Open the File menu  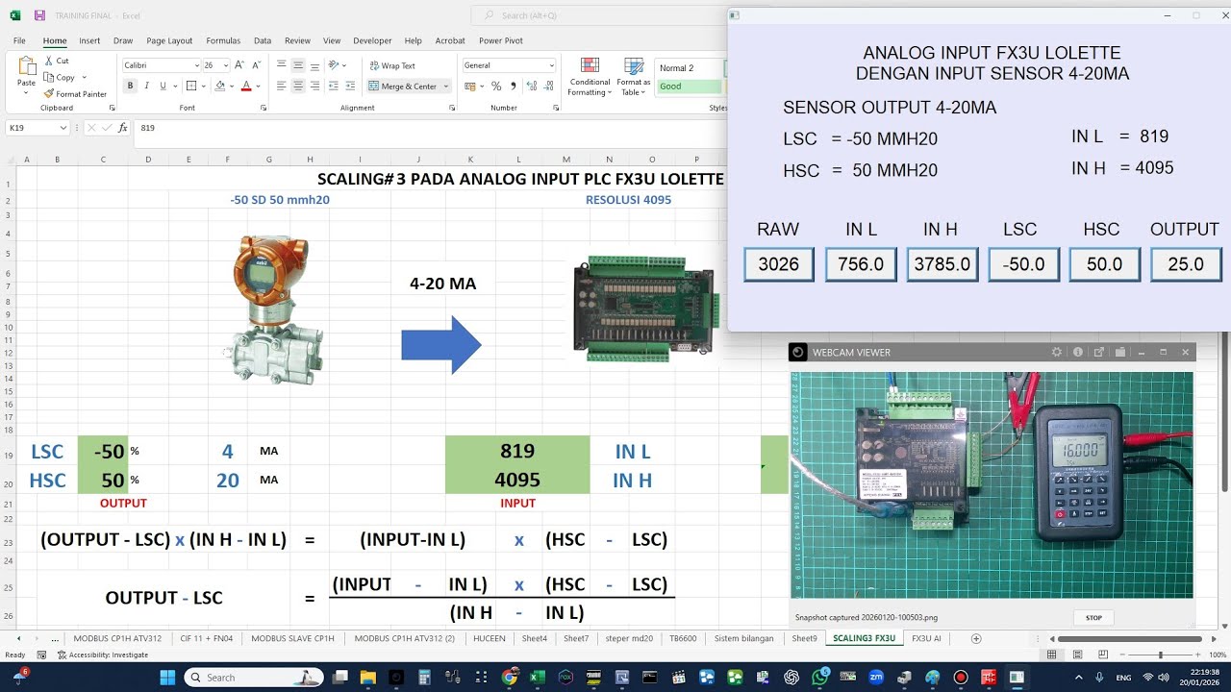(x=19, y=41)
